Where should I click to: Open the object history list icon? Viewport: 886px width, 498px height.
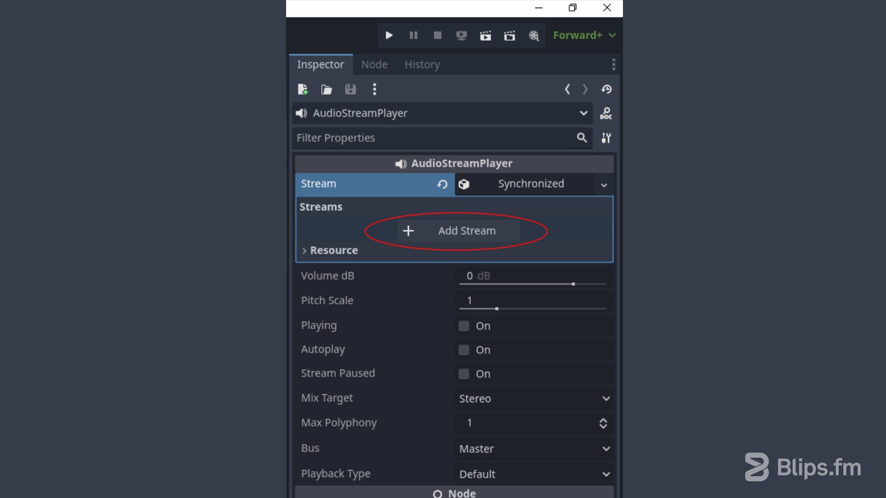(606, 89)
